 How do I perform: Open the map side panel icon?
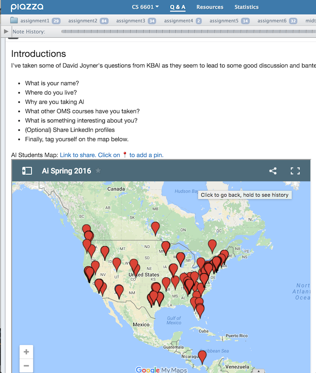click(x=27, y=171)
